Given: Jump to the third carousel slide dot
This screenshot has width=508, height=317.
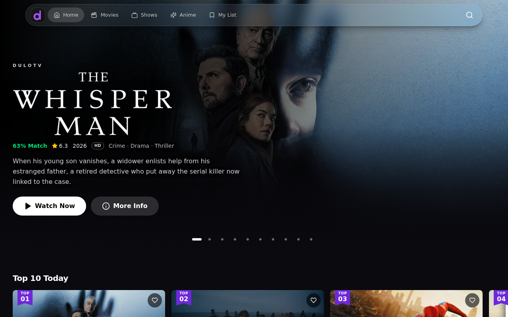Looking at the screenshot, I should pyautogui.click(x=222, y=239).
